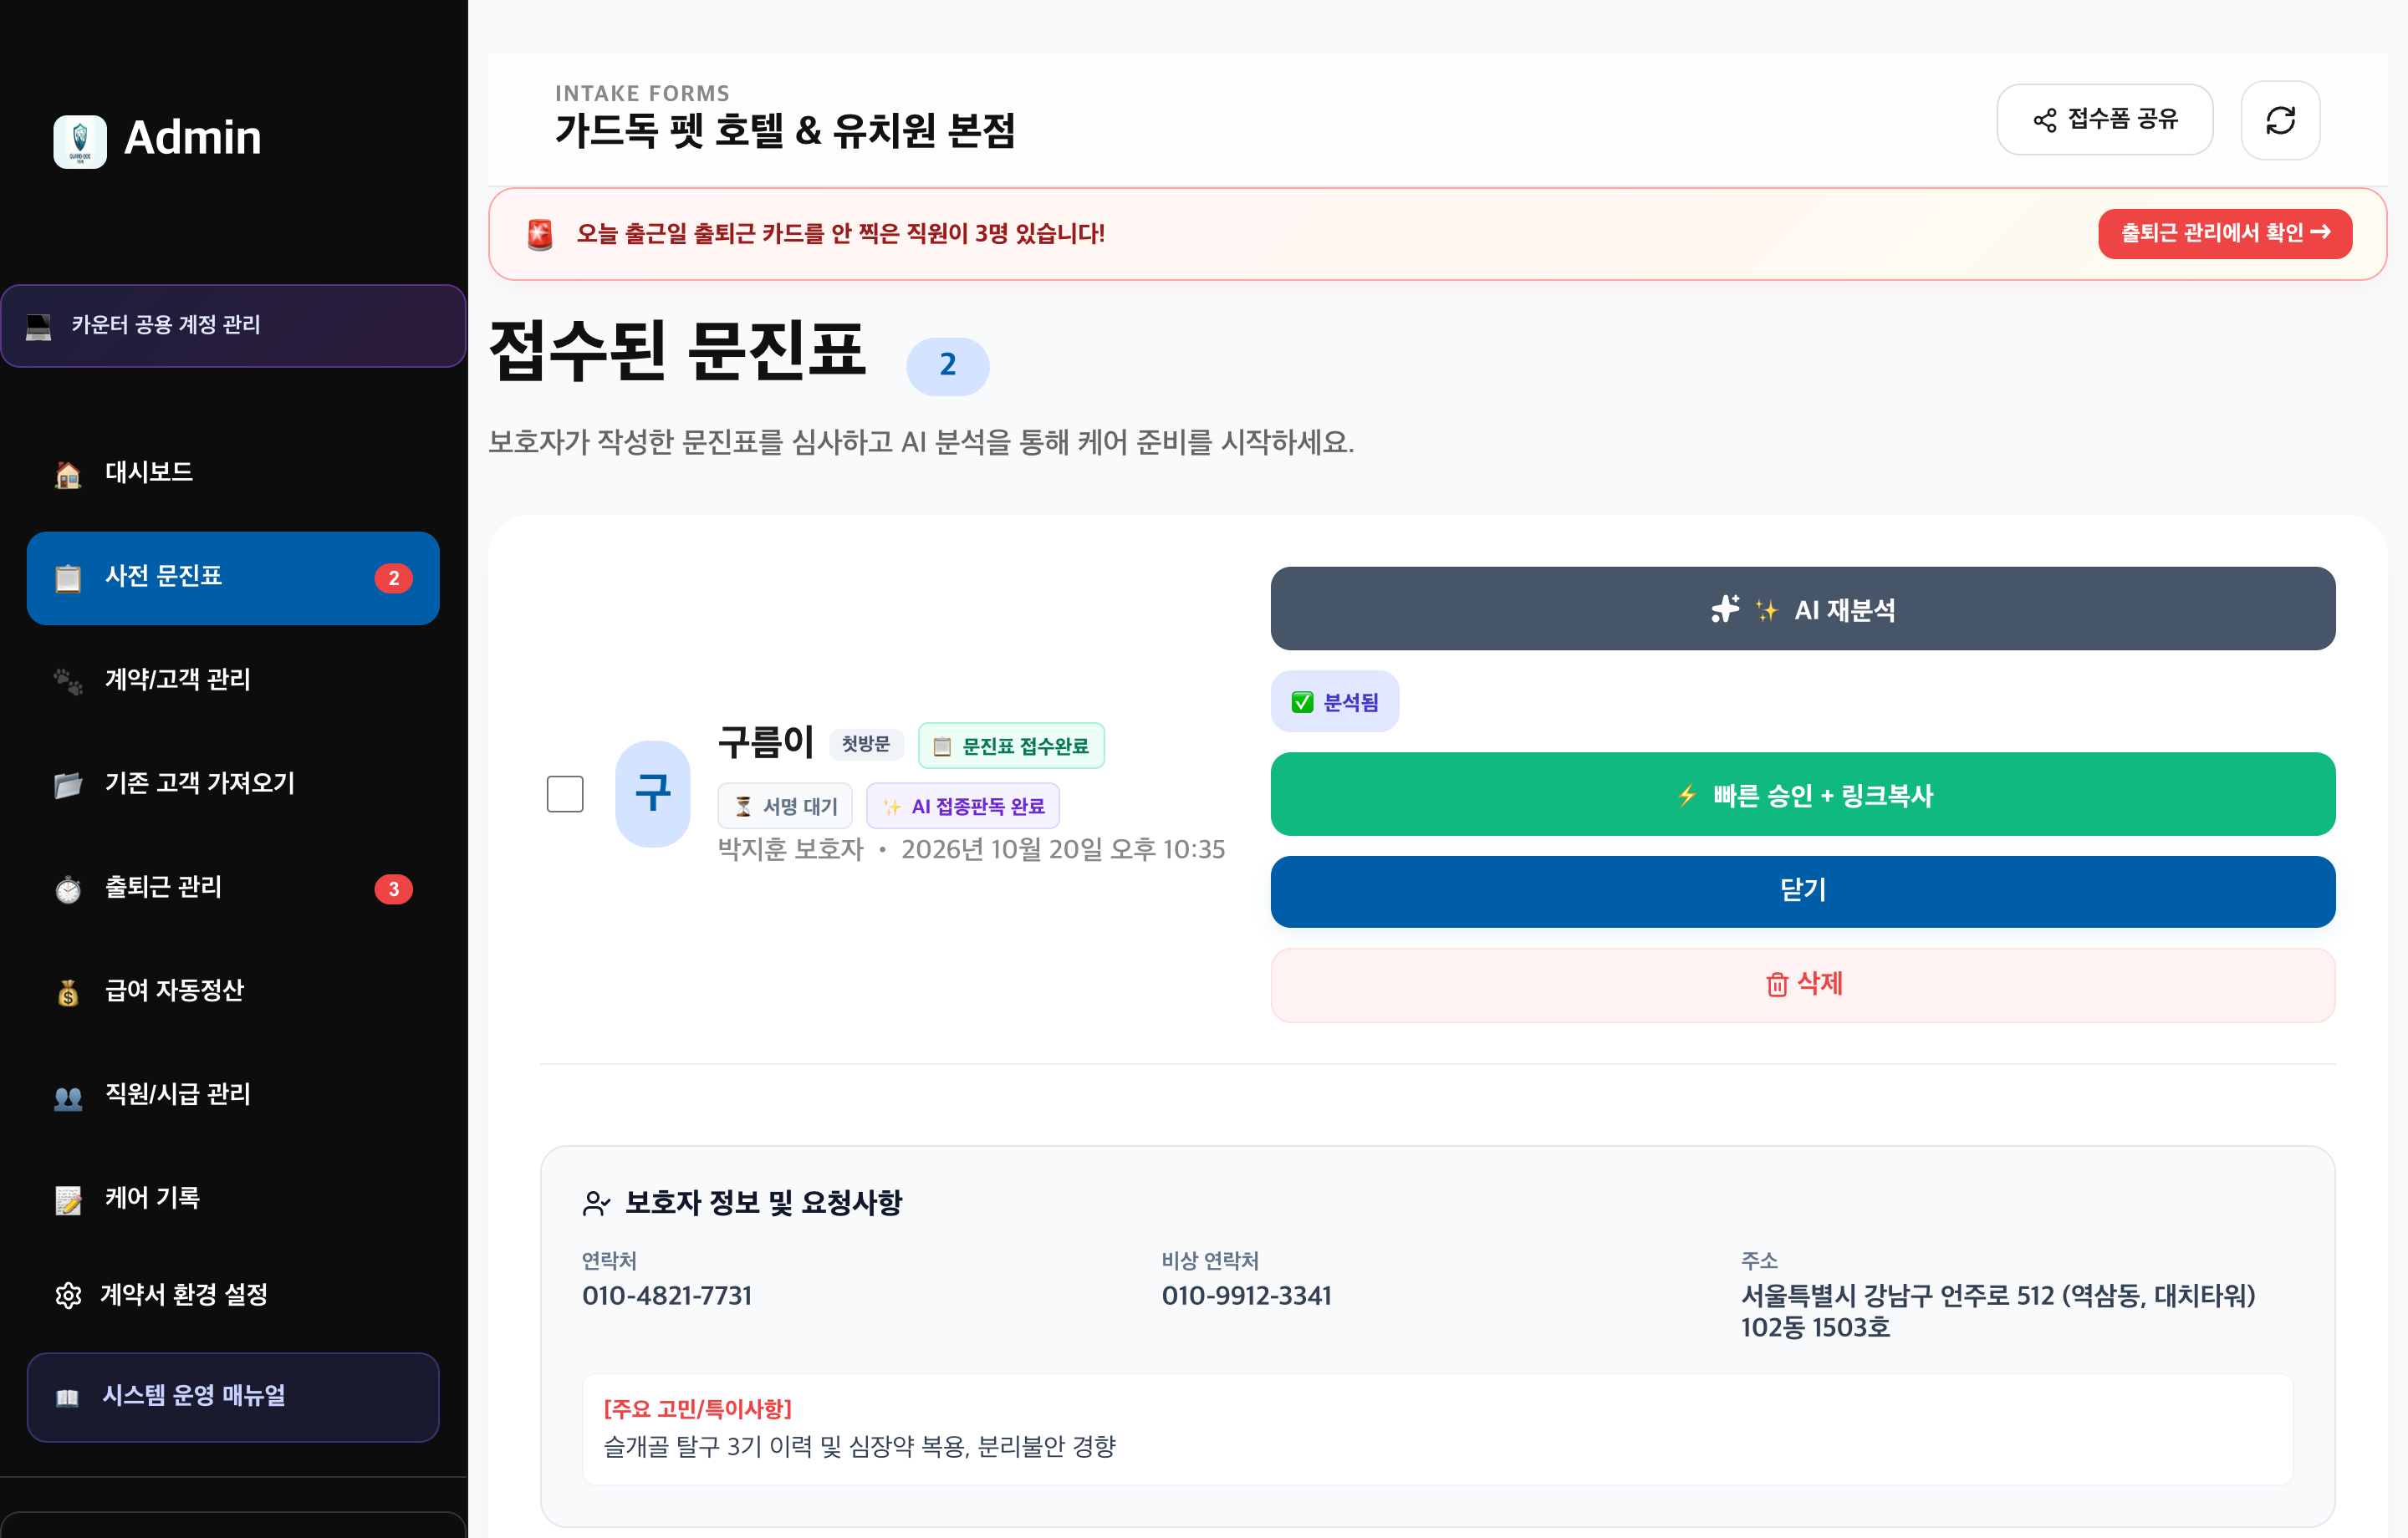2408x1538 pixels.
Task: Click the house icon next to 대시보드
Action: [68, 474]
